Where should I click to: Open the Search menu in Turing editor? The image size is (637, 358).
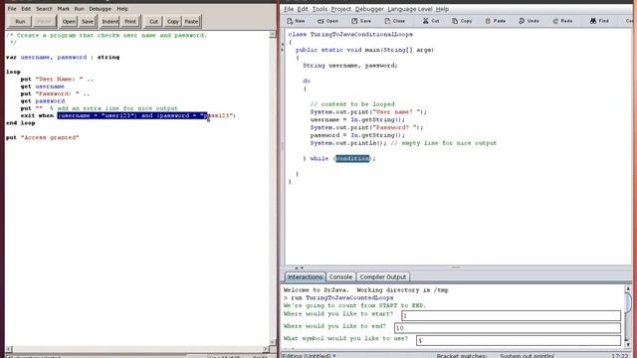(x=44, y=9)
